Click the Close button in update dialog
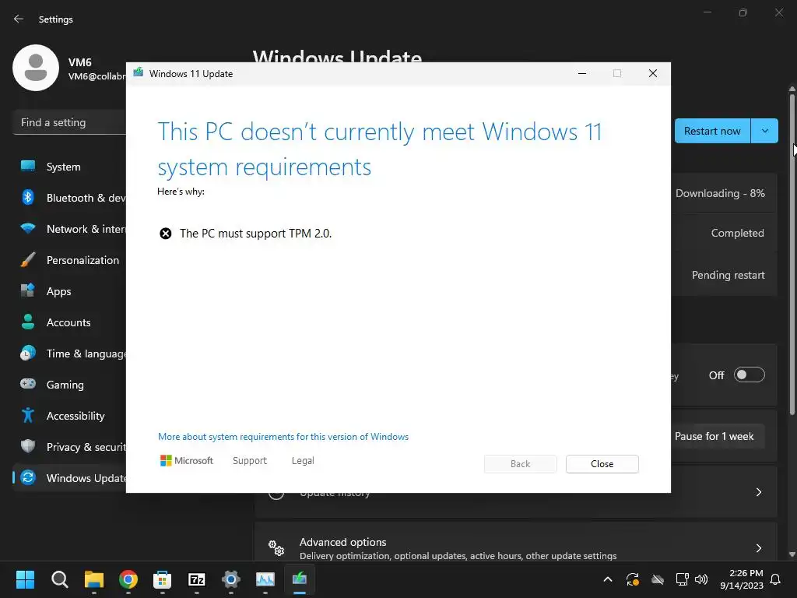This screenshot has width=797, height=598. (x=602, y=464)
